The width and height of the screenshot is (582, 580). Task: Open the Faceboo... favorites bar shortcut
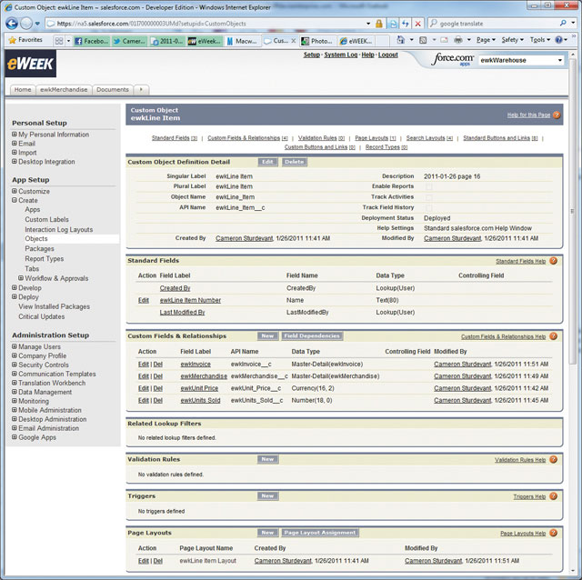[x=92, y=41]
